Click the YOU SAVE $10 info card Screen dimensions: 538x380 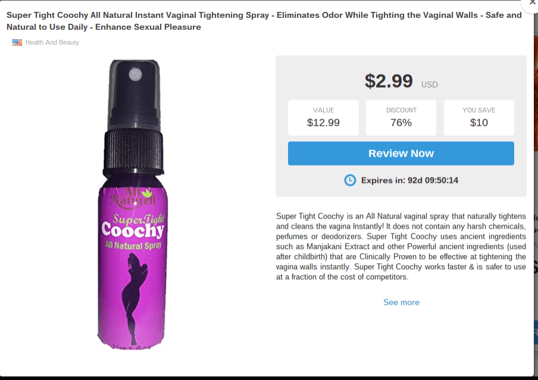click(478, 117)
